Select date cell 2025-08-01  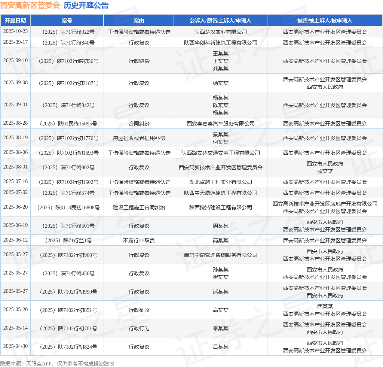15,167
